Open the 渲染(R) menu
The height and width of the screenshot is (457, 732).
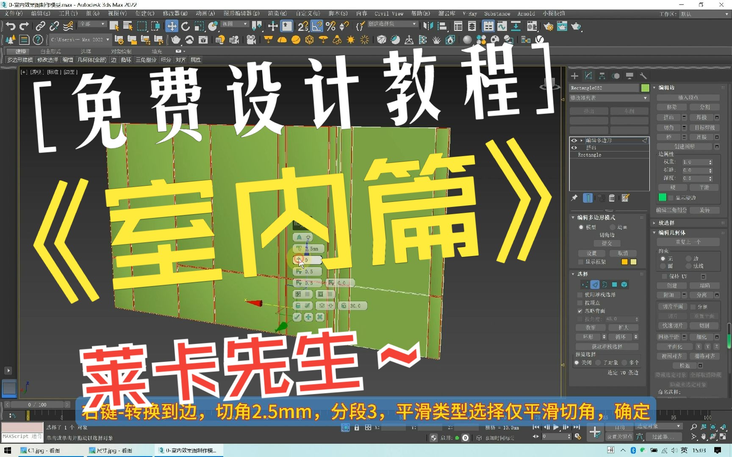point(277,13)
